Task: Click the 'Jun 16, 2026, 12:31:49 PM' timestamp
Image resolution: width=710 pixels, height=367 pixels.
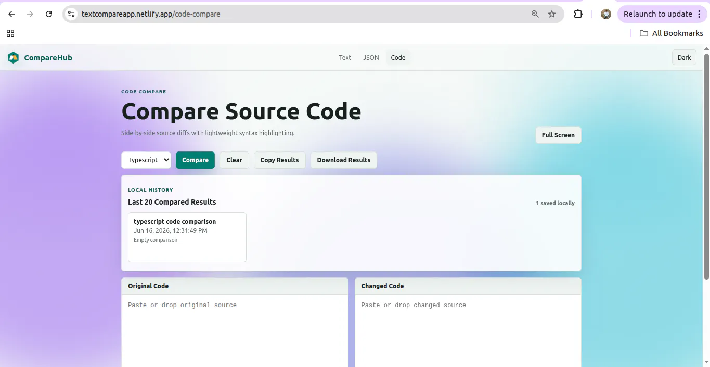Action: coord(171,231)
